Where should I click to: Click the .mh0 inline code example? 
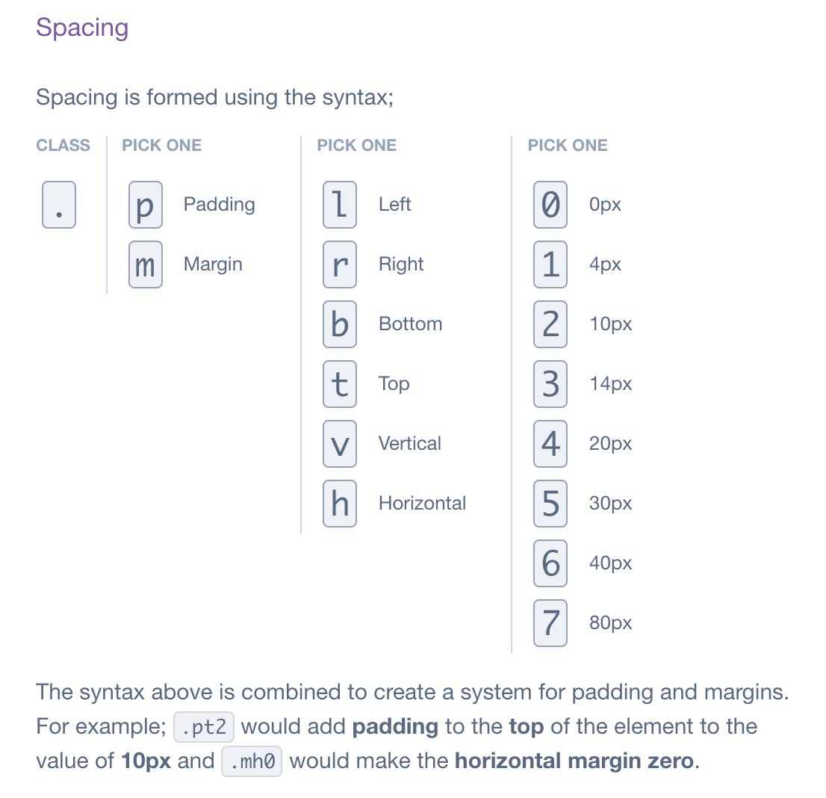[x=252, y=761]
